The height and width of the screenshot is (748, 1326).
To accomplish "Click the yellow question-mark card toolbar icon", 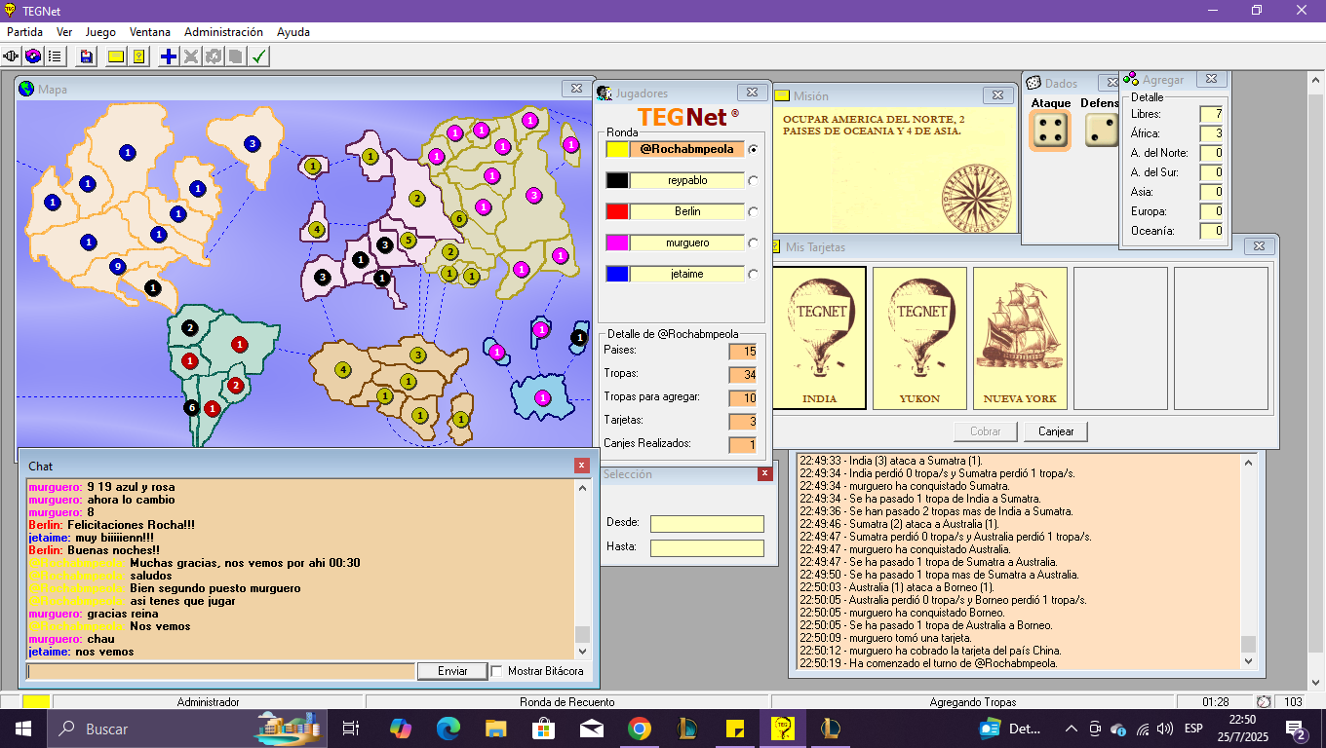I will click(x=138, y=56).
